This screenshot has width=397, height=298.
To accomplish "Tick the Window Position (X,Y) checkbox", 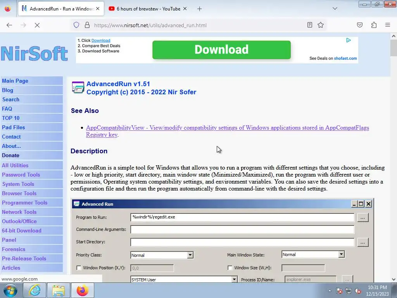I will pos(79,268).
